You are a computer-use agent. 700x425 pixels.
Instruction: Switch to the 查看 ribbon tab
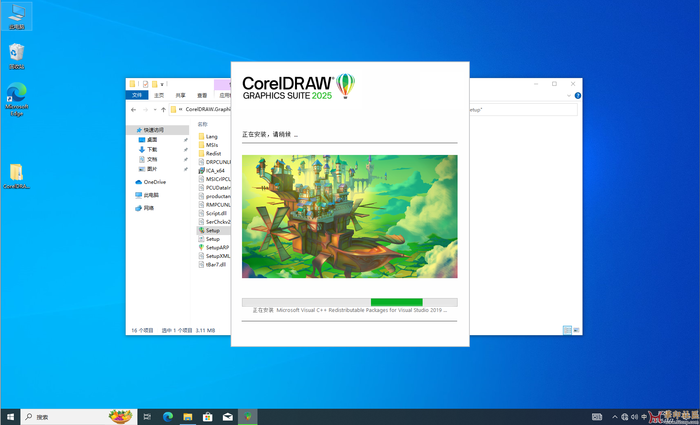click(x=202, y=95)
